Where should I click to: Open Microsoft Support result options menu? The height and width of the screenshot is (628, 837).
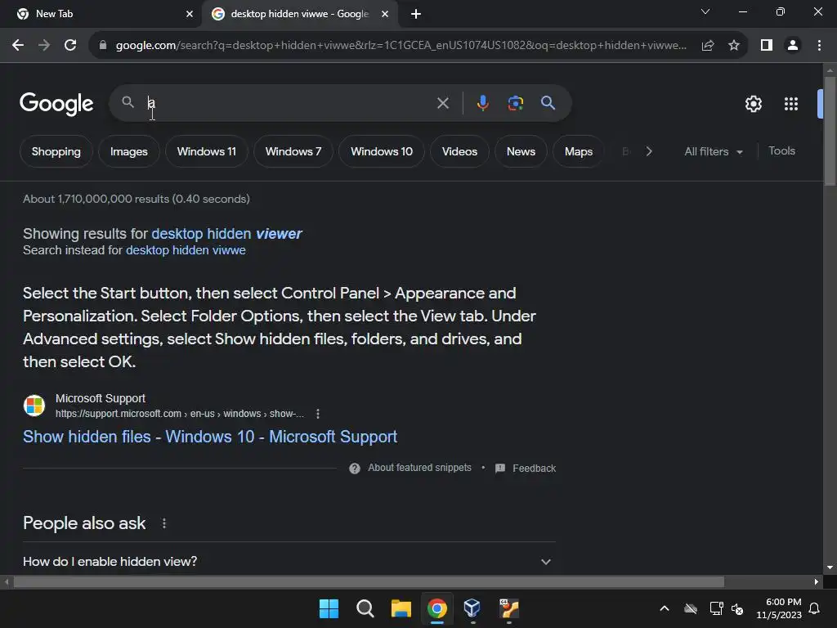pyautogui.click(x=318, y=414)
